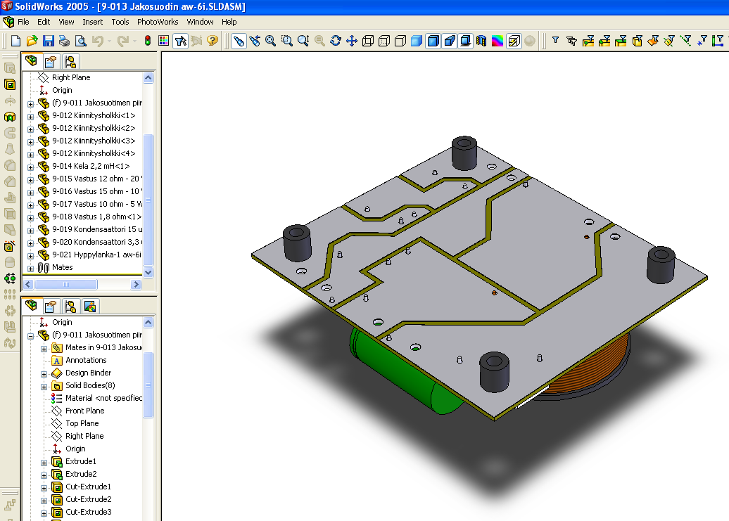Expand the 9-014 Kela 2,2 mH component

[x=30, y=167]
